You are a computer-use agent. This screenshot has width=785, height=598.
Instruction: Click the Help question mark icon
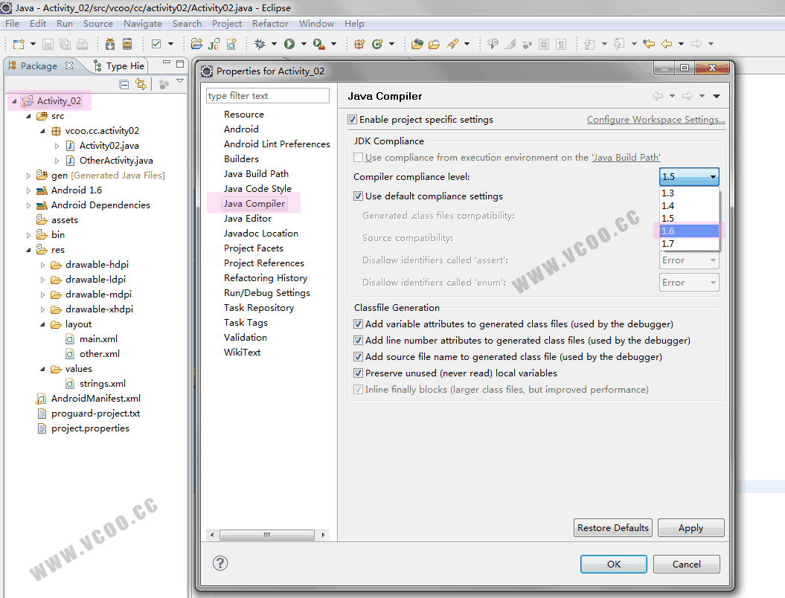click(x=220, y=563)
